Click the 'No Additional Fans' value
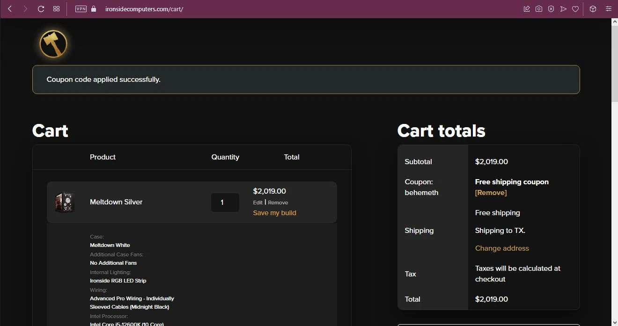The width and height of the screenshot is (618, 326). pyautogui.click(x=113, y=263)
